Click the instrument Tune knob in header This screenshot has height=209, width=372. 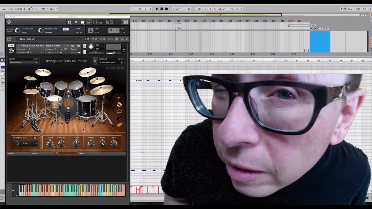(91, 47)
